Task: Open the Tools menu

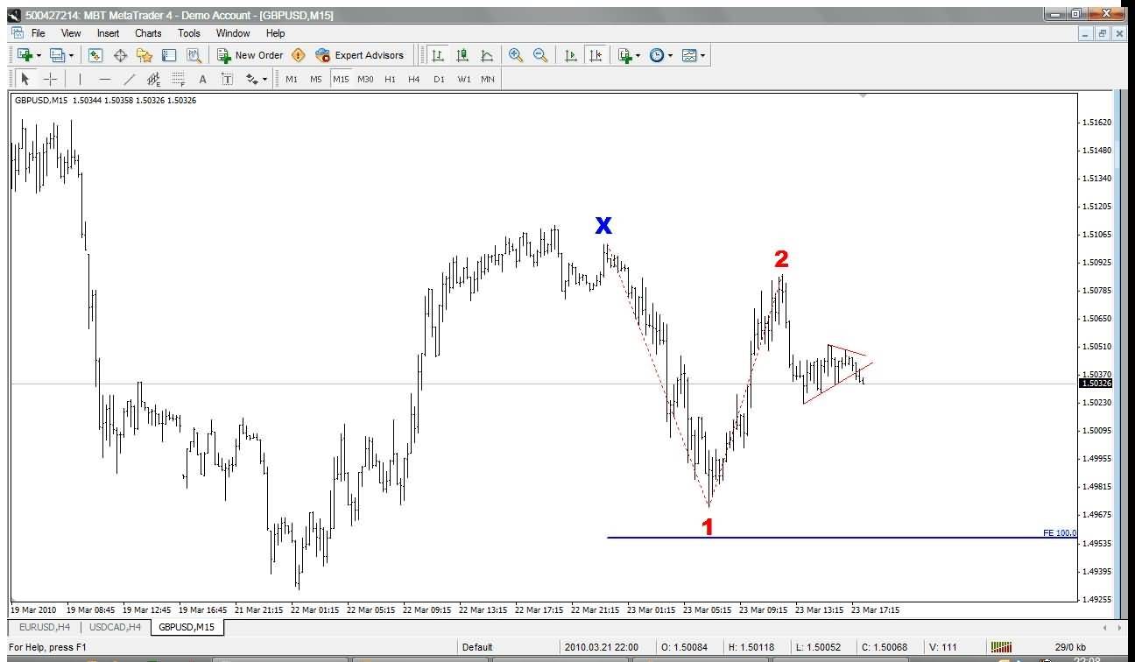Action: [189, 33]
